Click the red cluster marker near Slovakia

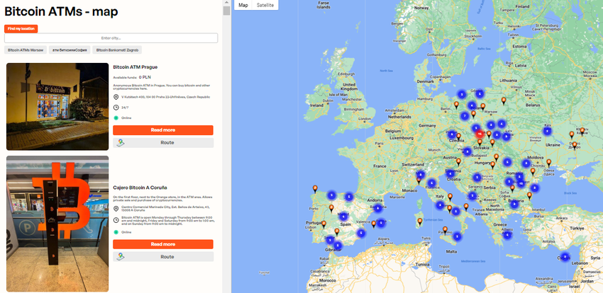480,133
